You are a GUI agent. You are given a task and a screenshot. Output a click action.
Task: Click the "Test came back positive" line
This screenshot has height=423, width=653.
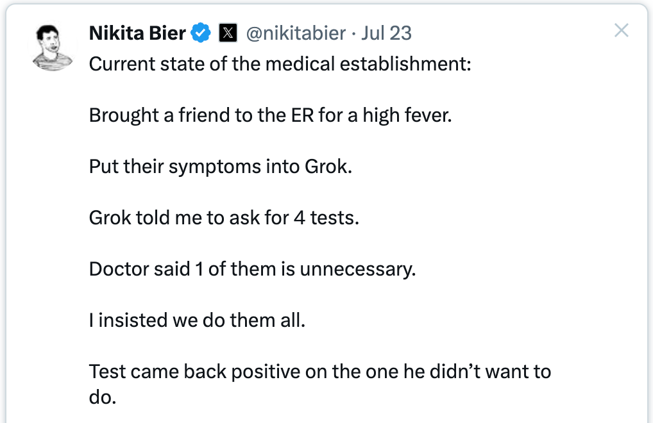point(319,371)
